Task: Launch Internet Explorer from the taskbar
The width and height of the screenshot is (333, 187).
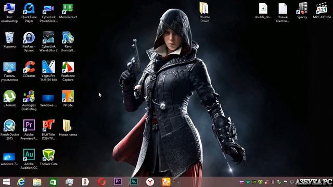Action: coord(21,182)
